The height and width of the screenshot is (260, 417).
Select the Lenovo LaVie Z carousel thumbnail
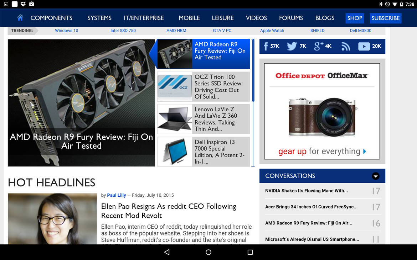click(175, 119)
